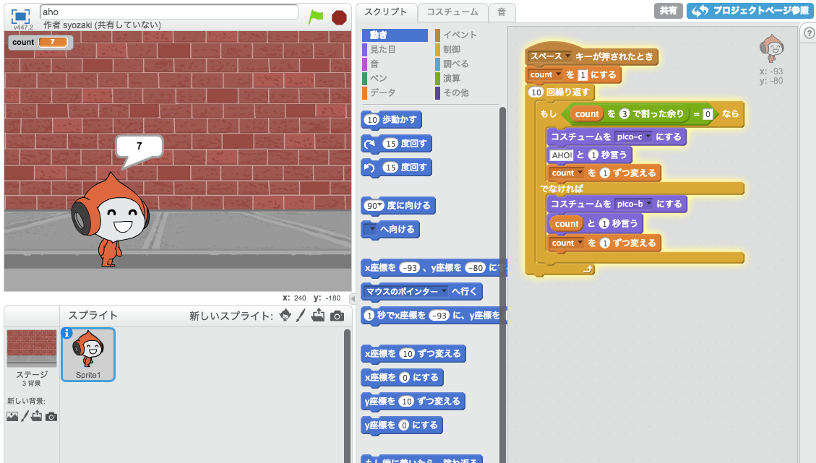The image size is (816, 463).
Task: Click the Pico sprite on the stage
Action: click(x=110, y=219)
